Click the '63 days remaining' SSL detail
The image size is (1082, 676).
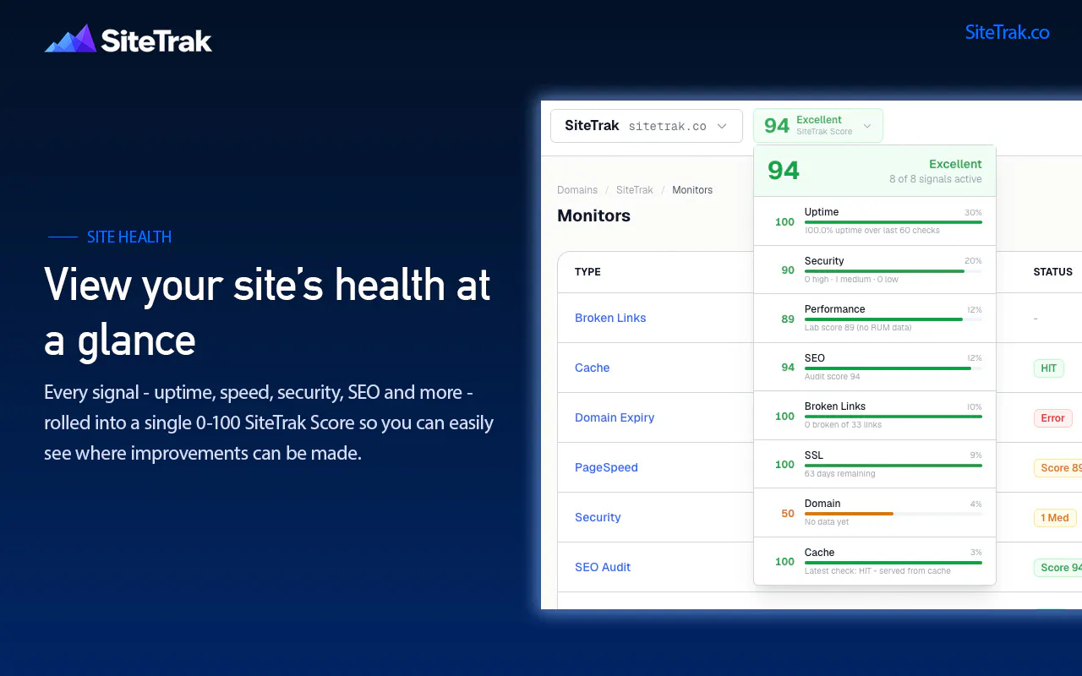tap(840, 474)
